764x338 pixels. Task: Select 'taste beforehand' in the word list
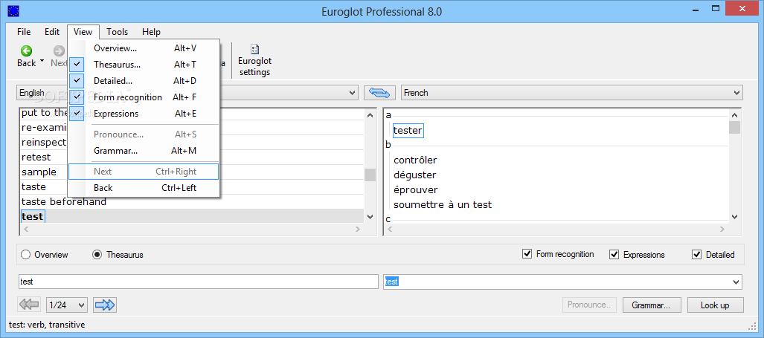coord(63,201)
